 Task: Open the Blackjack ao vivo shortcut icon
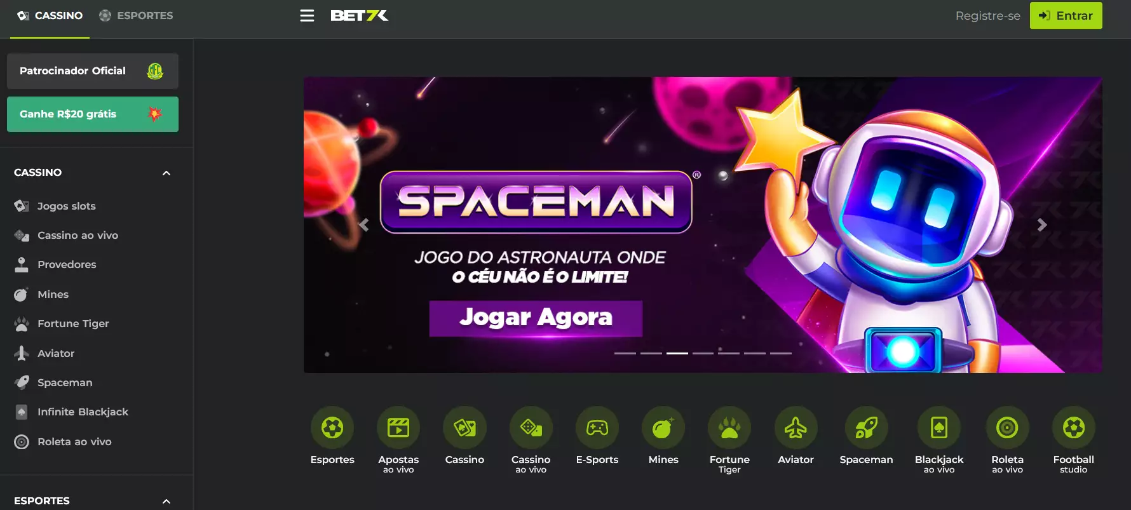939,427
